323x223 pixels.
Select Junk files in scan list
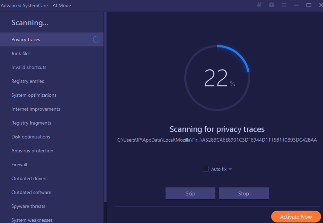(x=21, y=53)
